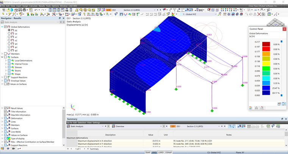
Task: Open the Results menu
Action: [42, 6]
